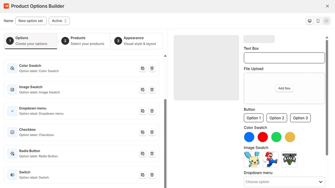Duplicate the Radio Button option
Viewport: 335px width, 188px height.
142,154
